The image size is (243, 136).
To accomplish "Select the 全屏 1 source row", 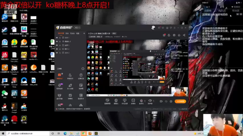I will pyautogui.click(x=70, y=45).
